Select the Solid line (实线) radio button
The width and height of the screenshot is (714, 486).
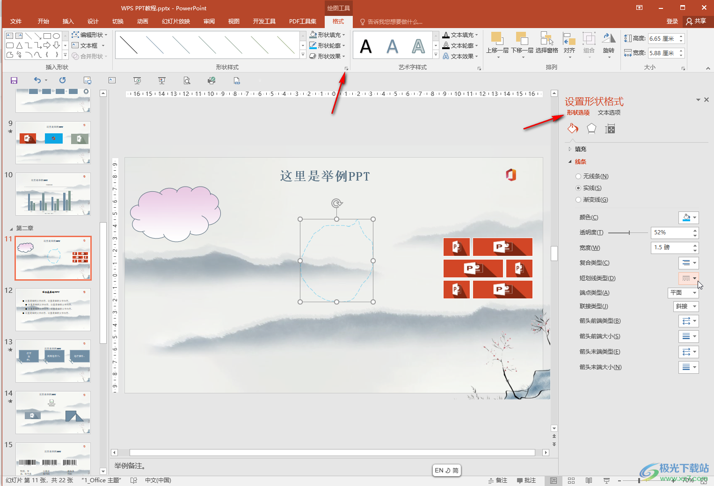[578, 188]
